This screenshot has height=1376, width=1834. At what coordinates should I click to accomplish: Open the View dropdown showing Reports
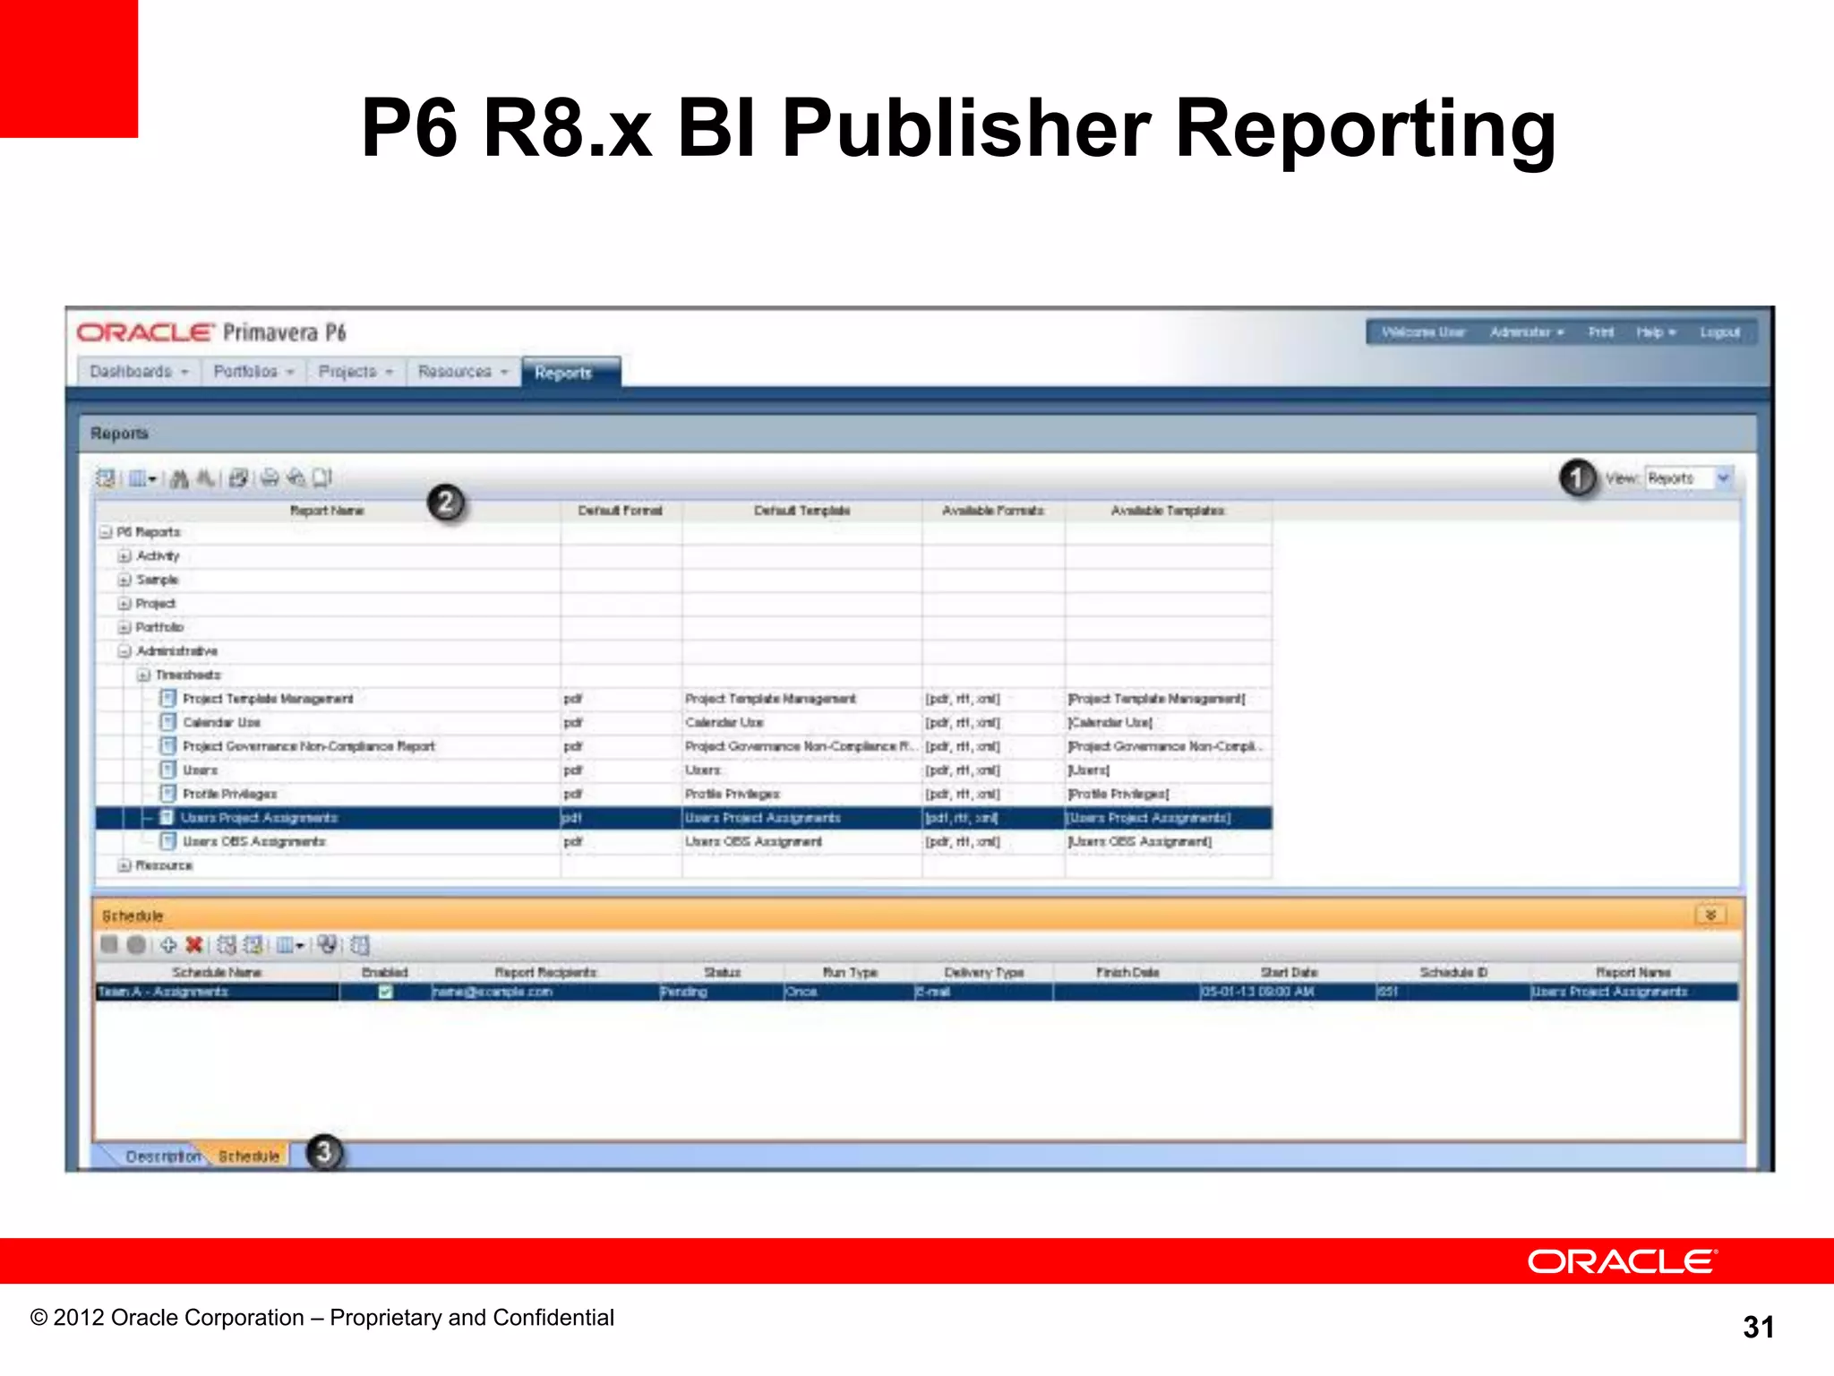click(1690, 478)
